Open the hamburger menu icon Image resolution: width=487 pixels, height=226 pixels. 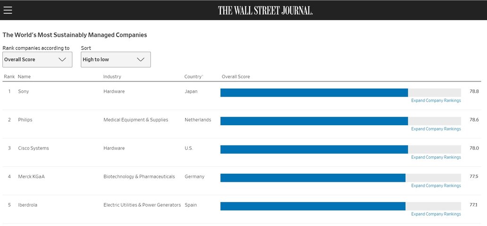(8, 10)
